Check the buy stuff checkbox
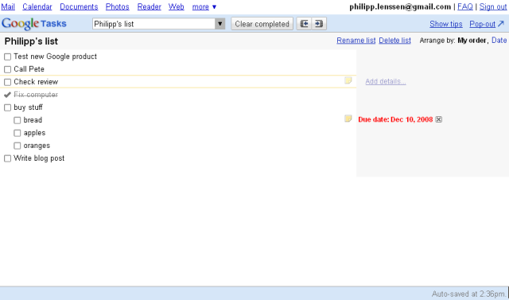509x300 pixels. coord(7,107)
